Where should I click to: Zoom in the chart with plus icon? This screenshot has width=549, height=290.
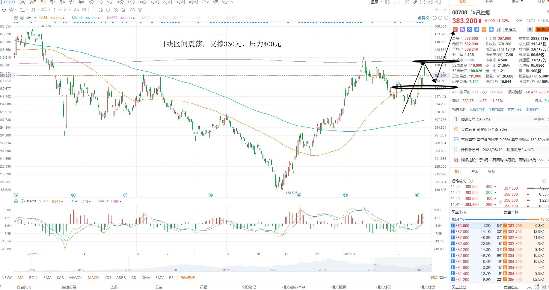pyautogui.click(x=446, y=18)
